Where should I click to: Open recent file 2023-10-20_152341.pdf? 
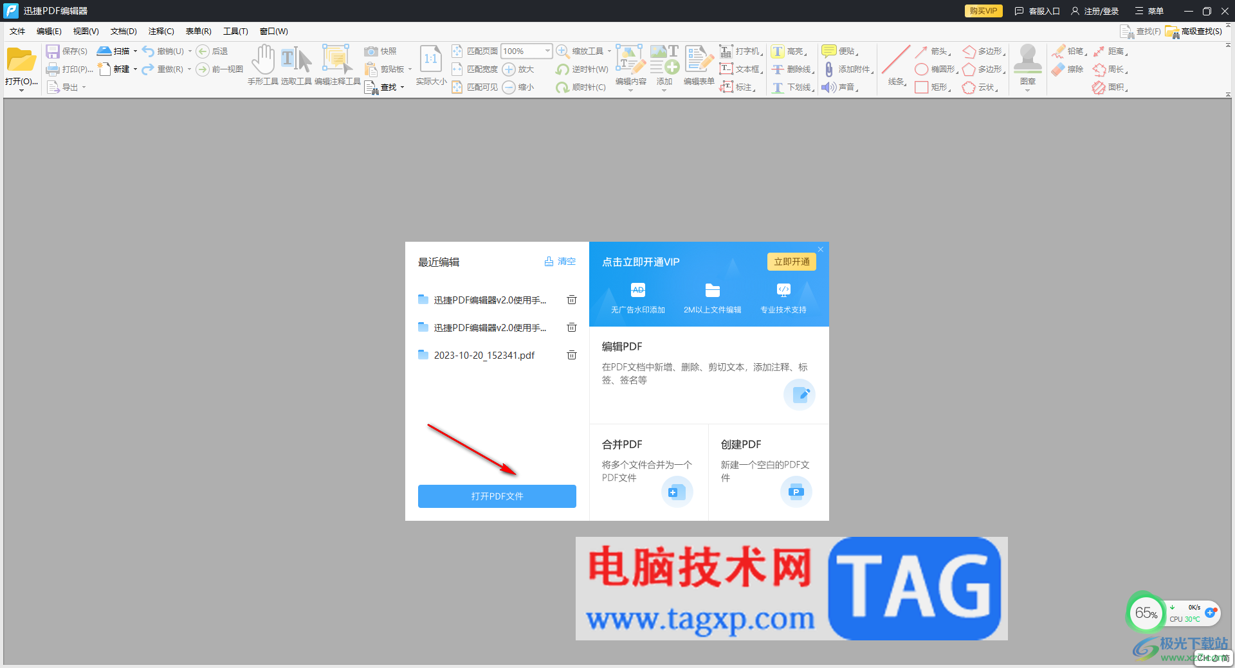(x=484, y=355)
